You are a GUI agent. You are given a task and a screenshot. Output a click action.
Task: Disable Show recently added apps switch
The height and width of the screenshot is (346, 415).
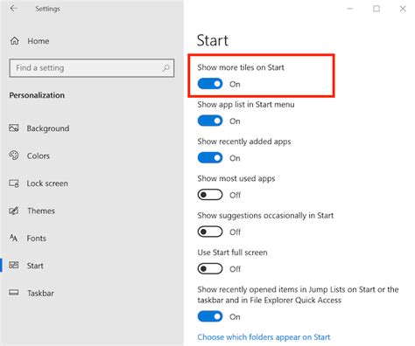tap(210, 158)
